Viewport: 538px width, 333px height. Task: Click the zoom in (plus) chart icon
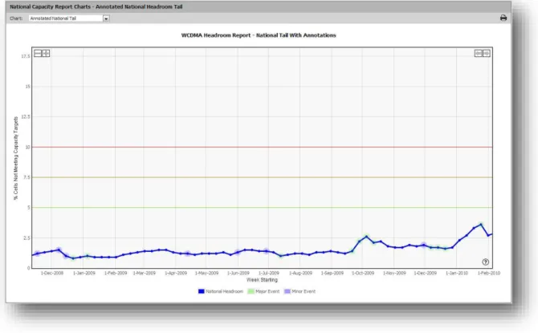point(46,53)
